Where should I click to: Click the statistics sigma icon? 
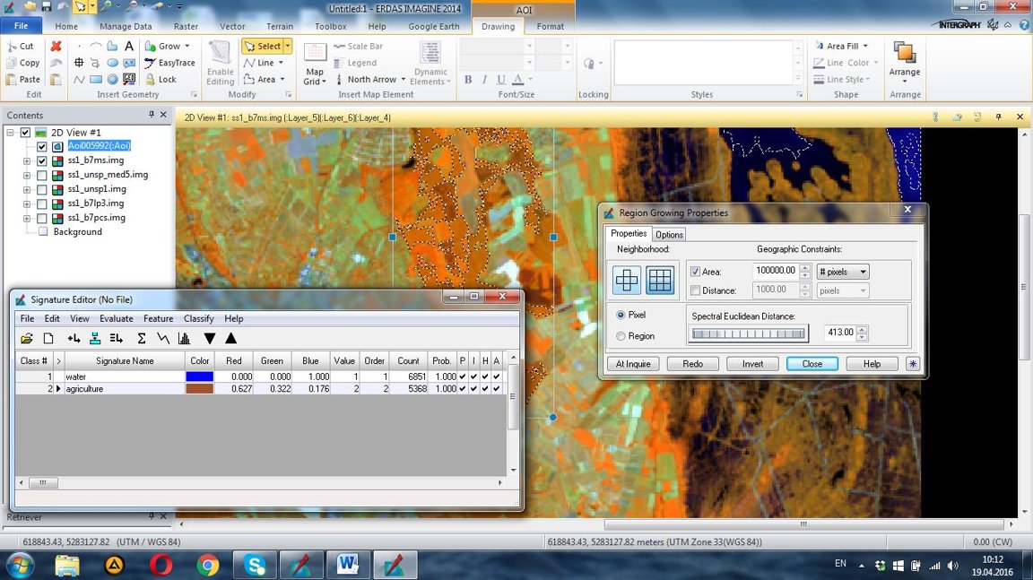pyautogui.click(x=141, y=338)
